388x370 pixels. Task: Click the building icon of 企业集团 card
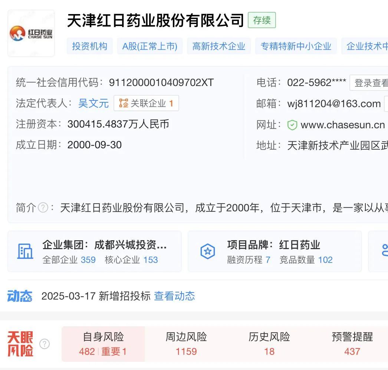tap(25, 251)
